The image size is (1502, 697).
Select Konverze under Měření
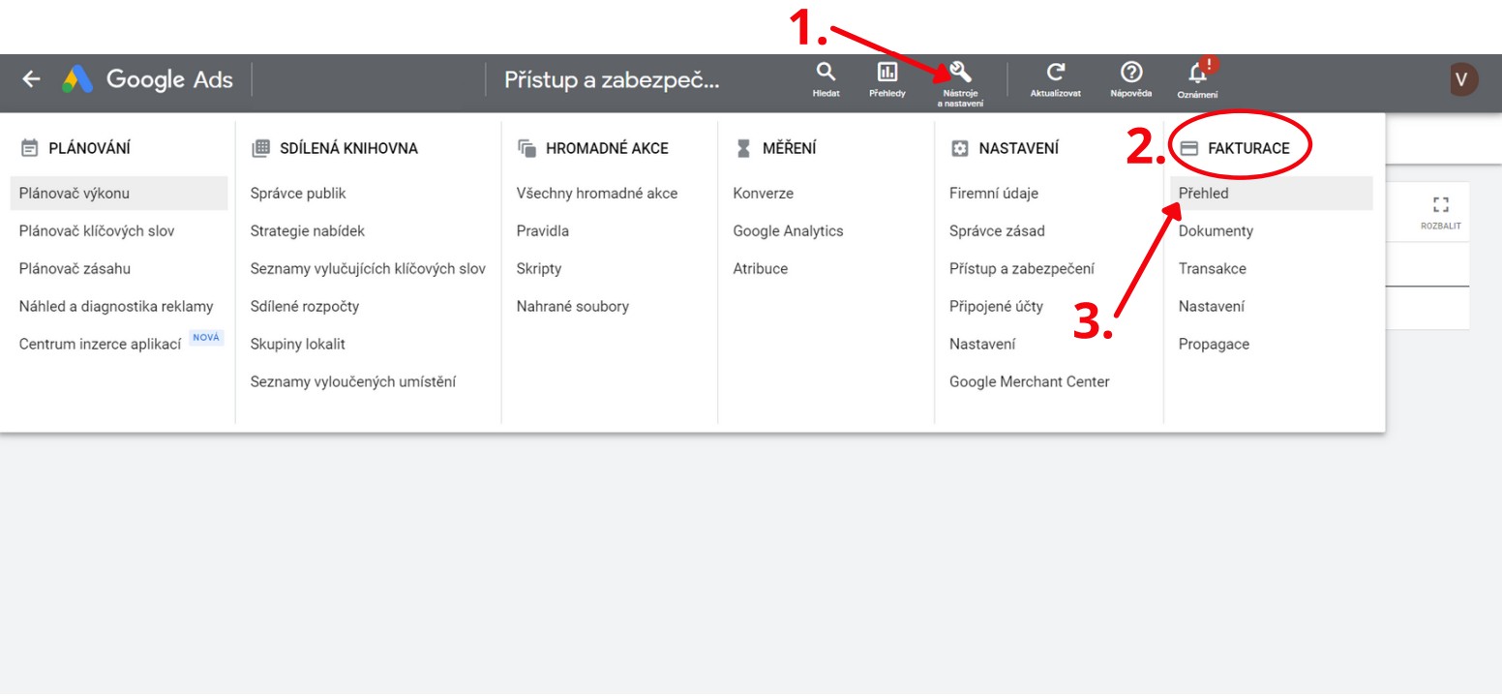pos(764,193)
